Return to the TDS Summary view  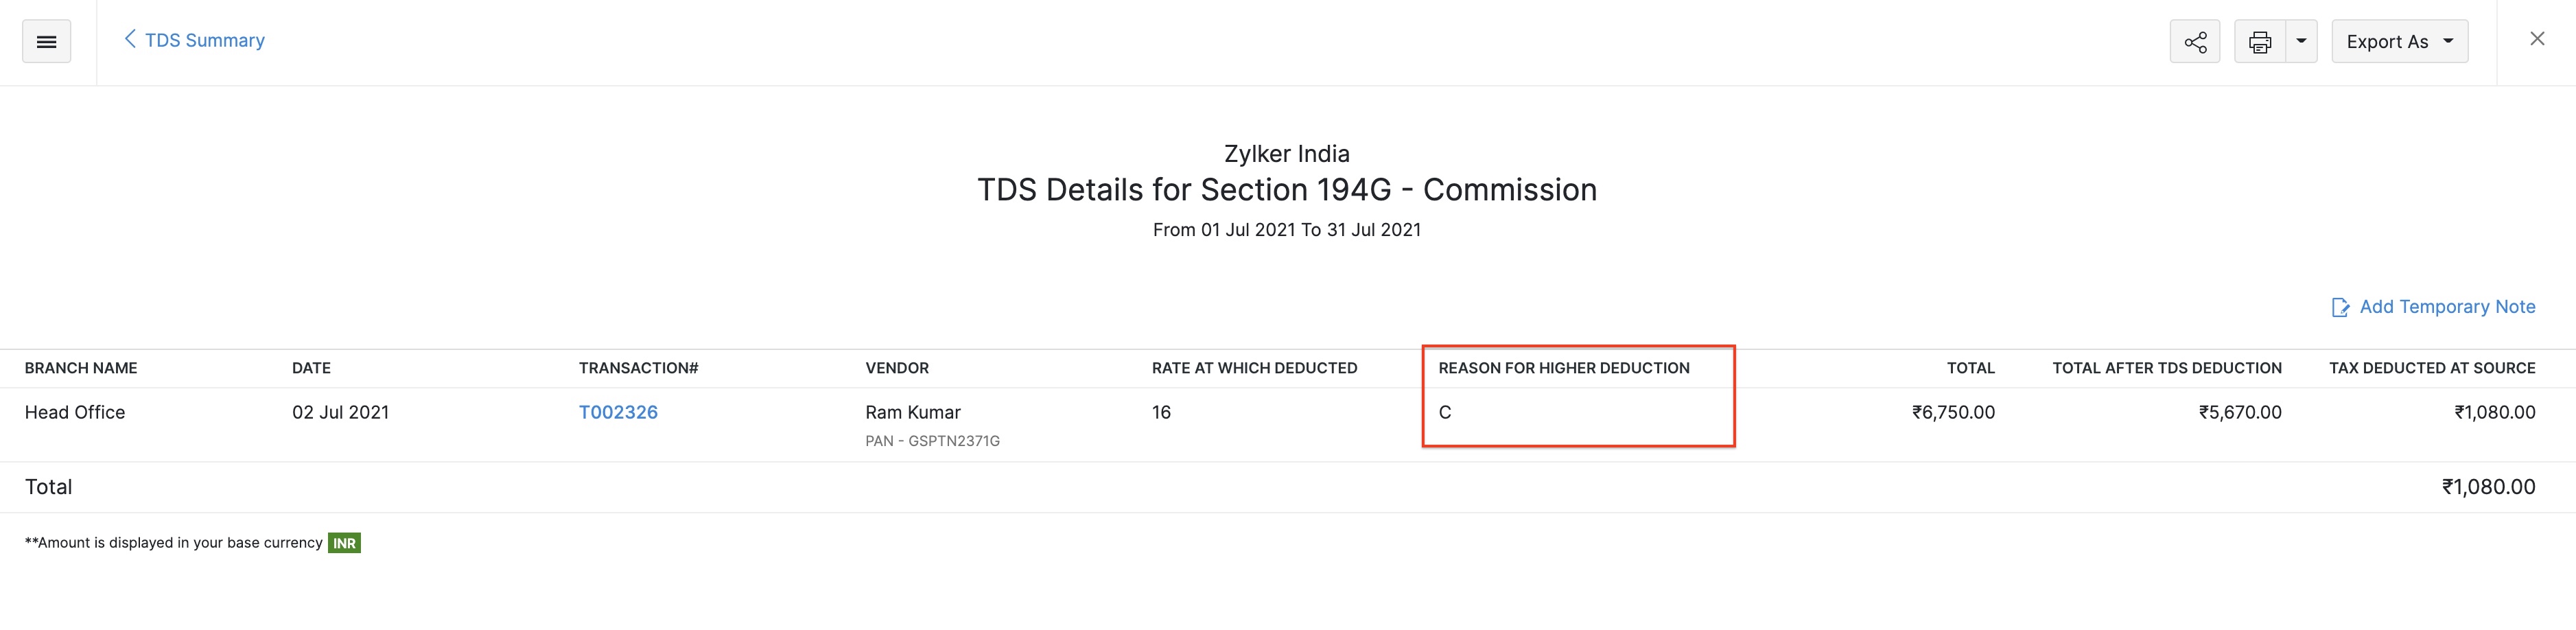point(205,40)
